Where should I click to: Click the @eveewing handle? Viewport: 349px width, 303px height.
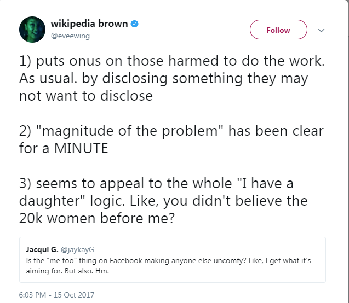pyautogui.click(x=70, y=36)
